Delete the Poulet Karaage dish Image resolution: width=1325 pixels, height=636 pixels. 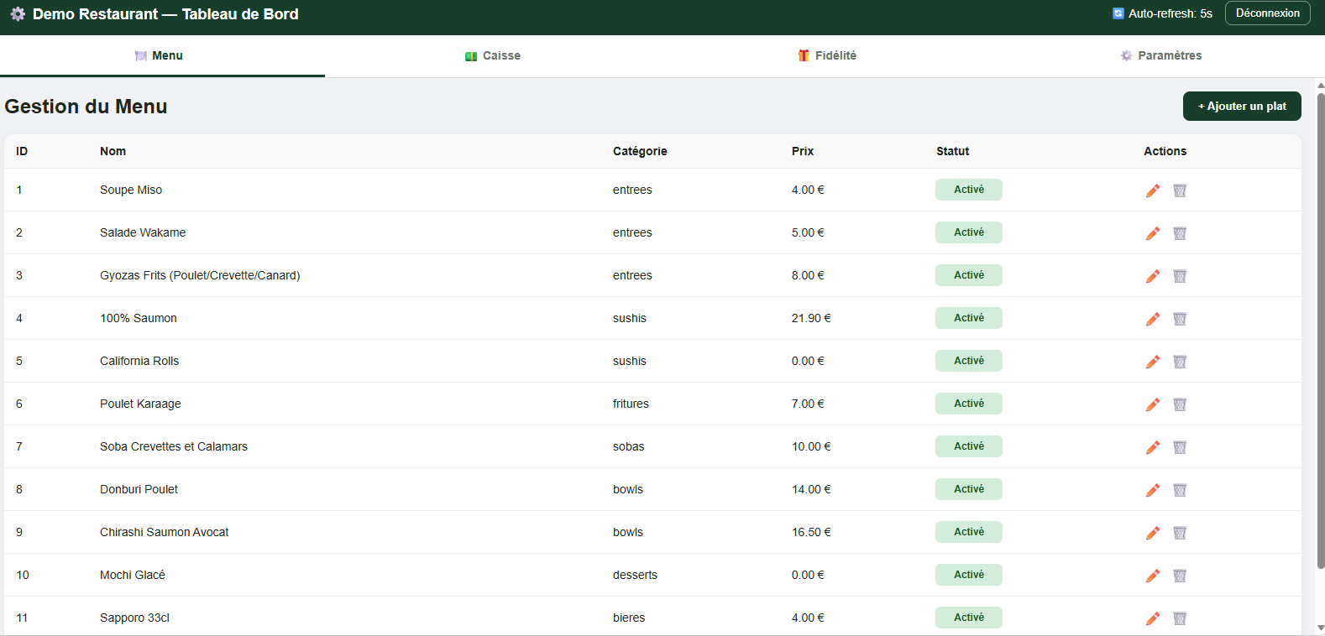pyautogui.click(x=1180, y=404)
